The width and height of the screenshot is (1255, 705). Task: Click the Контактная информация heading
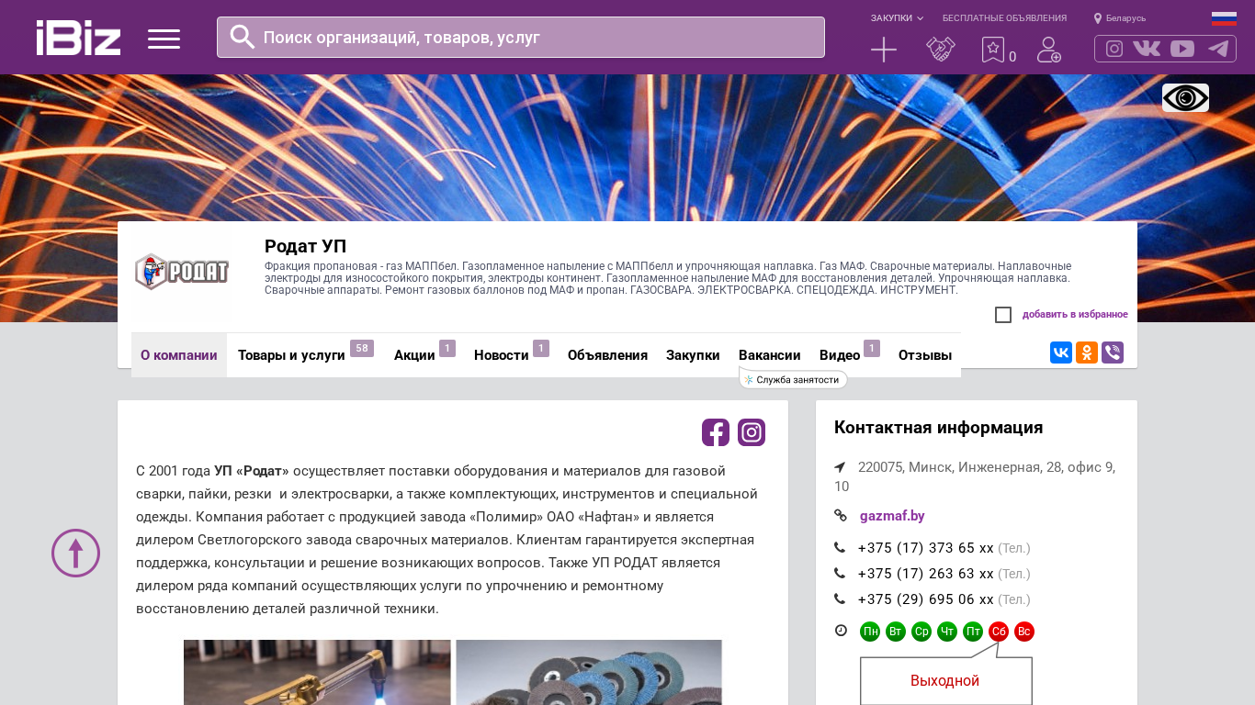(938, 428)
